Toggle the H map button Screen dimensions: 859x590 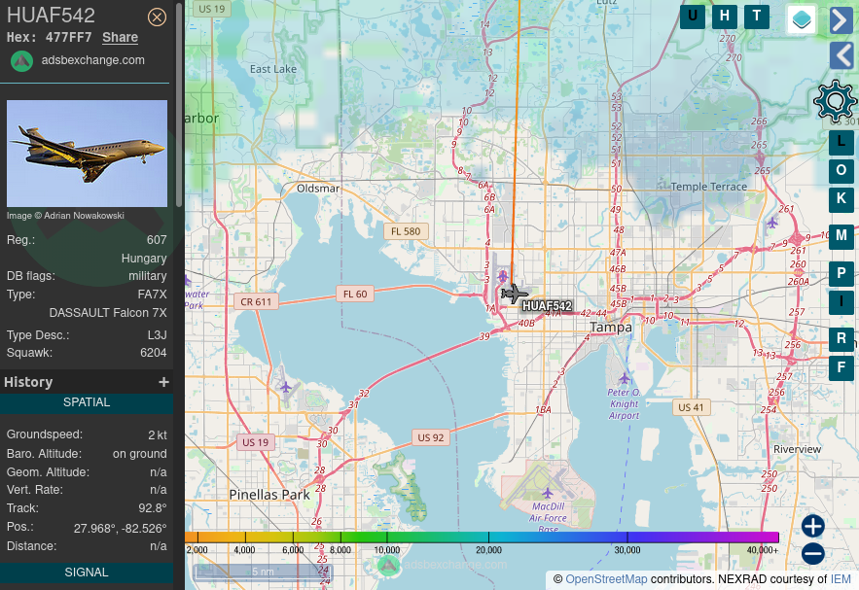pos(724,16)
